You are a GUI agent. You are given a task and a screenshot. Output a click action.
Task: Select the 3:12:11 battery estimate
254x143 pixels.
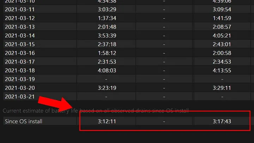tap(107, 121)
